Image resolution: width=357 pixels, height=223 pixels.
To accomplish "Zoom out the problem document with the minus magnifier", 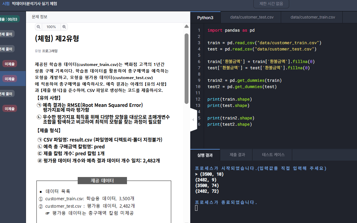I will (x=39, y=27).
